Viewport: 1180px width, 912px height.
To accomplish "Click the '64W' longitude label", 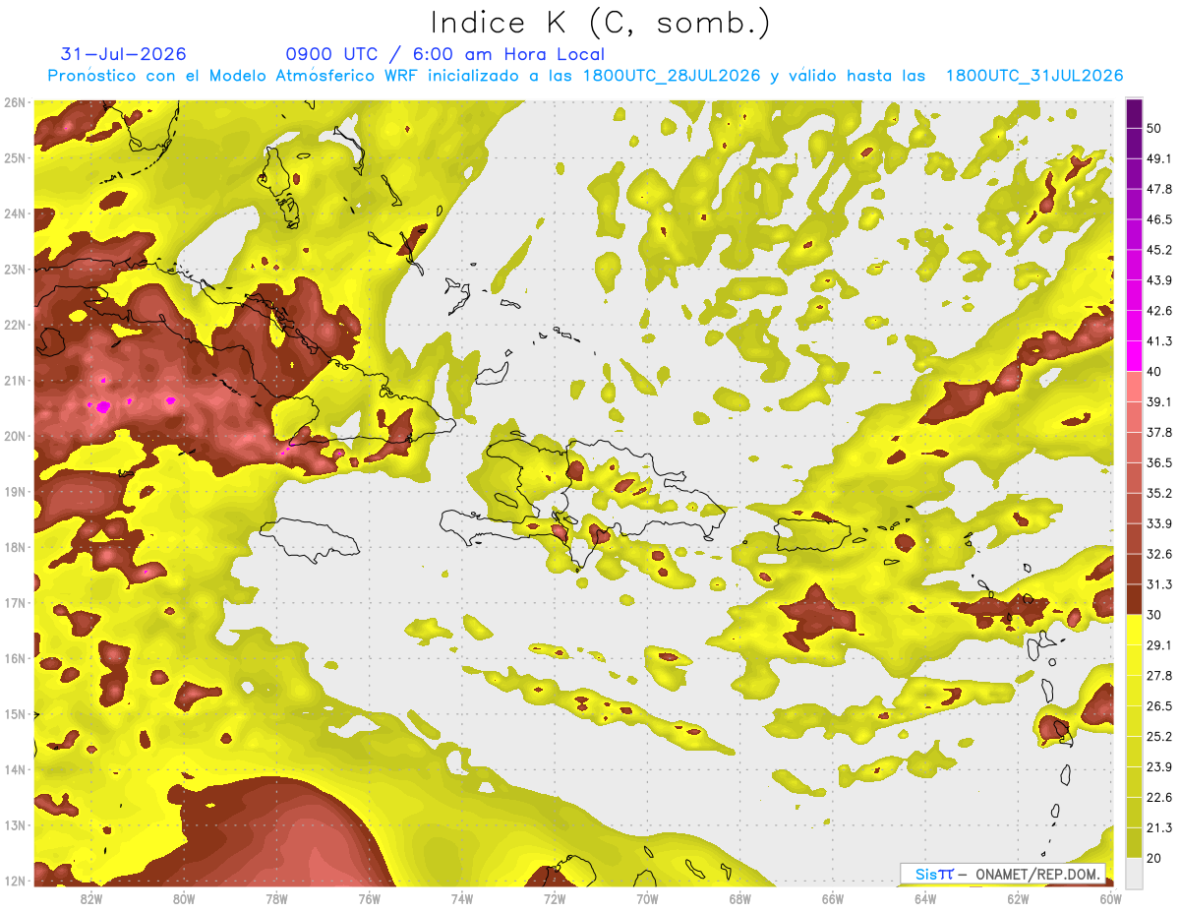I will 925,899.
